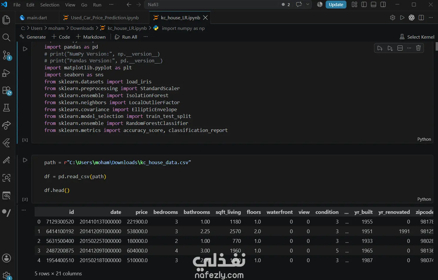Click the Downloads breadcrumb segment
This screenshot has width=438, height=280.
tap(82, 28)
